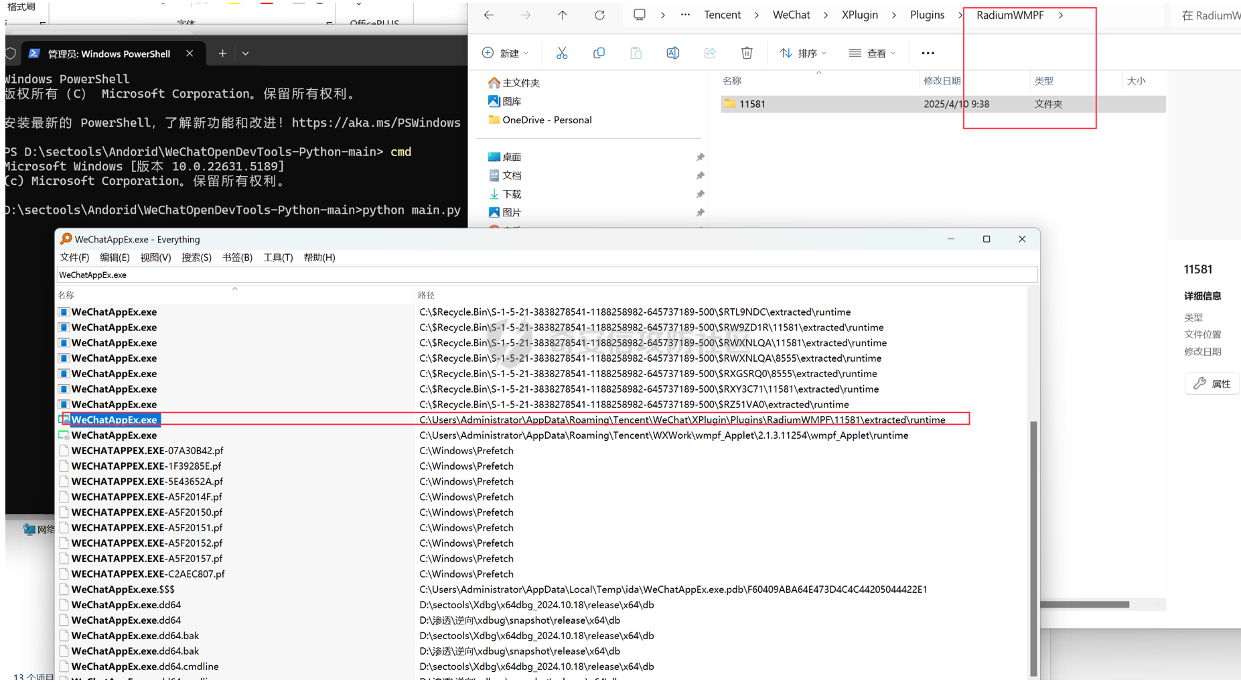The height and width of the screenshot is (682, 1241).
Task: Unpin 桌面 using its pin icon
Action: 700,157
